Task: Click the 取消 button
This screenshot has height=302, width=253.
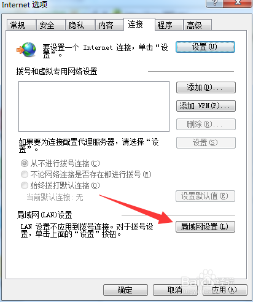Action: click(x=175, y=290)
